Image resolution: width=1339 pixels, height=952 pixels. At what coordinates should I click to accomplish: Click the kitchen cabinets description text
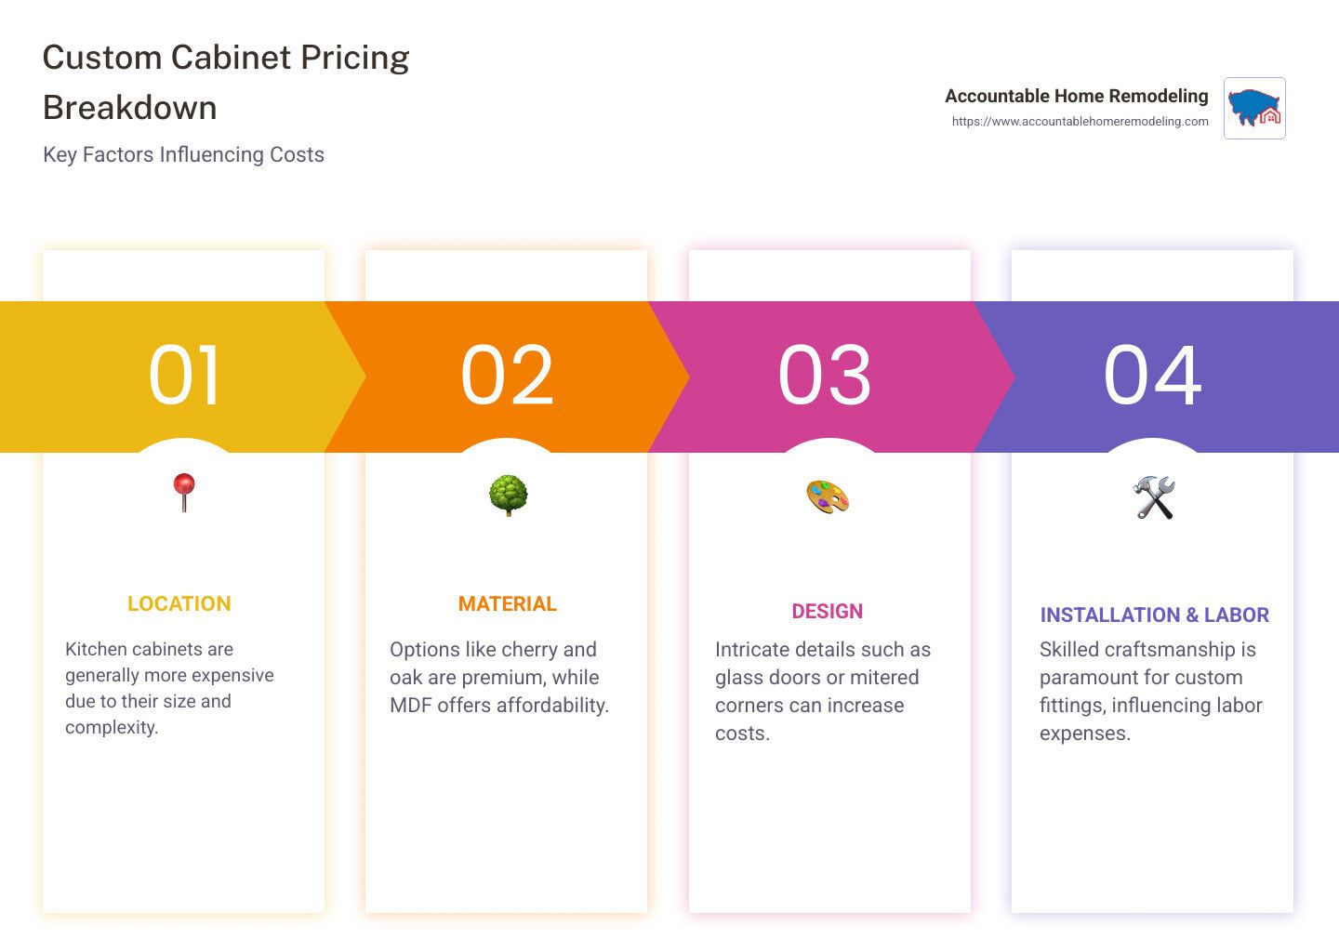click(169, 688)
